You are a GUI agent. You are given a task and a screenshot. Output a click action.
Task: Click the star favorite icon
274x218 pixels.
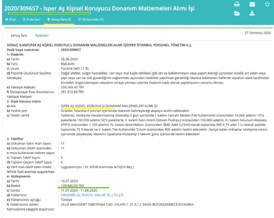point(266,4)
